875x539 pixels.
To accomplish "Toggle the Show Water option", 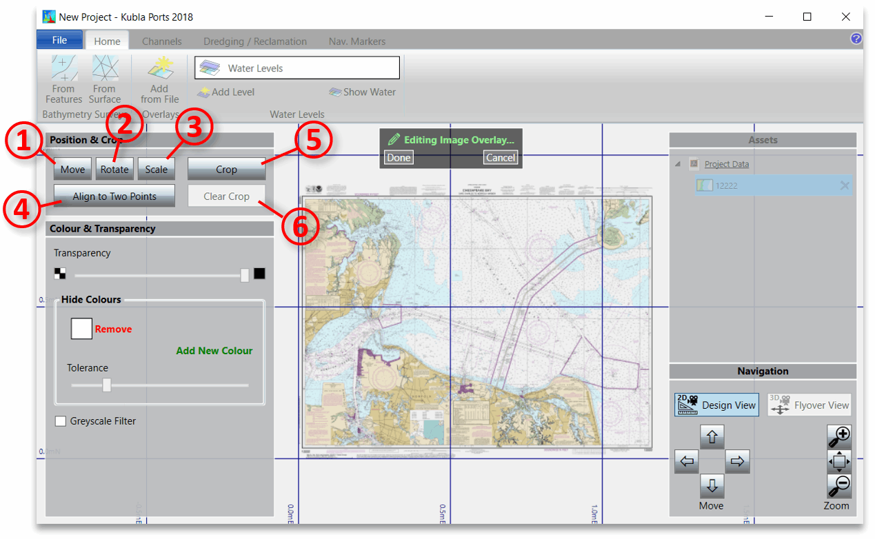I will click(x=363, y=92).
